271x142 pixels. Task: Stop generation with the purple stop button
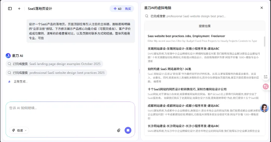click(128, 130)
